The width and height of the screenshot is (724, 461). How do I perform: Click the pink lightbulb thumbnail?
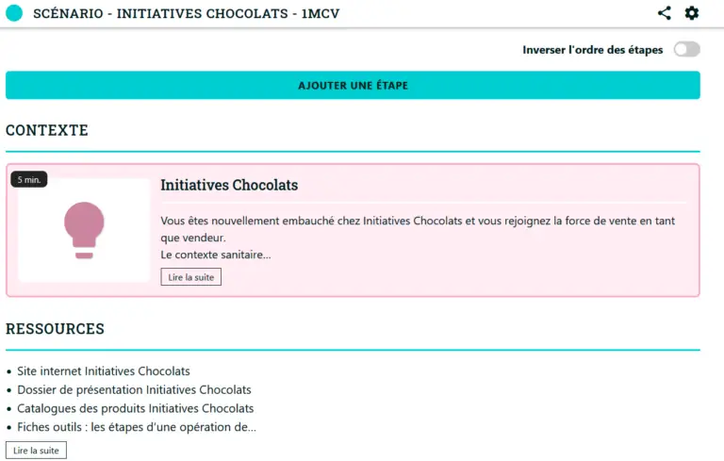(84, 230)
